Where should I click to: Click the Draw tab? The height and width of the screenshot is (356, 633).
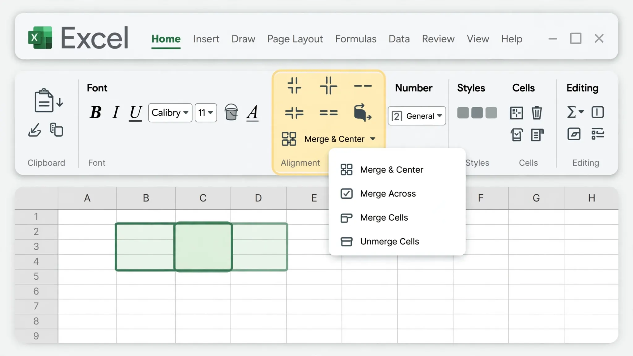pos(243,39)
